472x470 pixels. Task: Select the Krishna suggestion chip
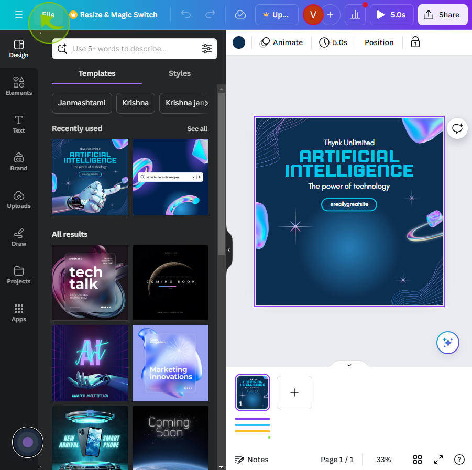136,103
